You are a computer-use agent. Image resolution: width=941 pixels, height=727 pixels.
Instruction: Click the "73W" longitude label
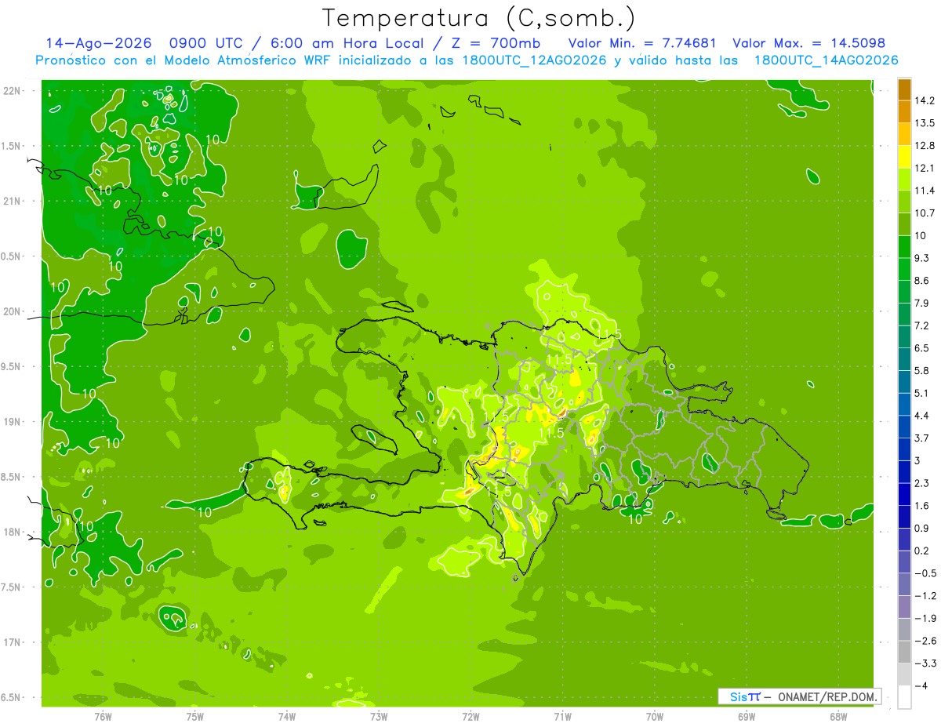tap(379, 717)
